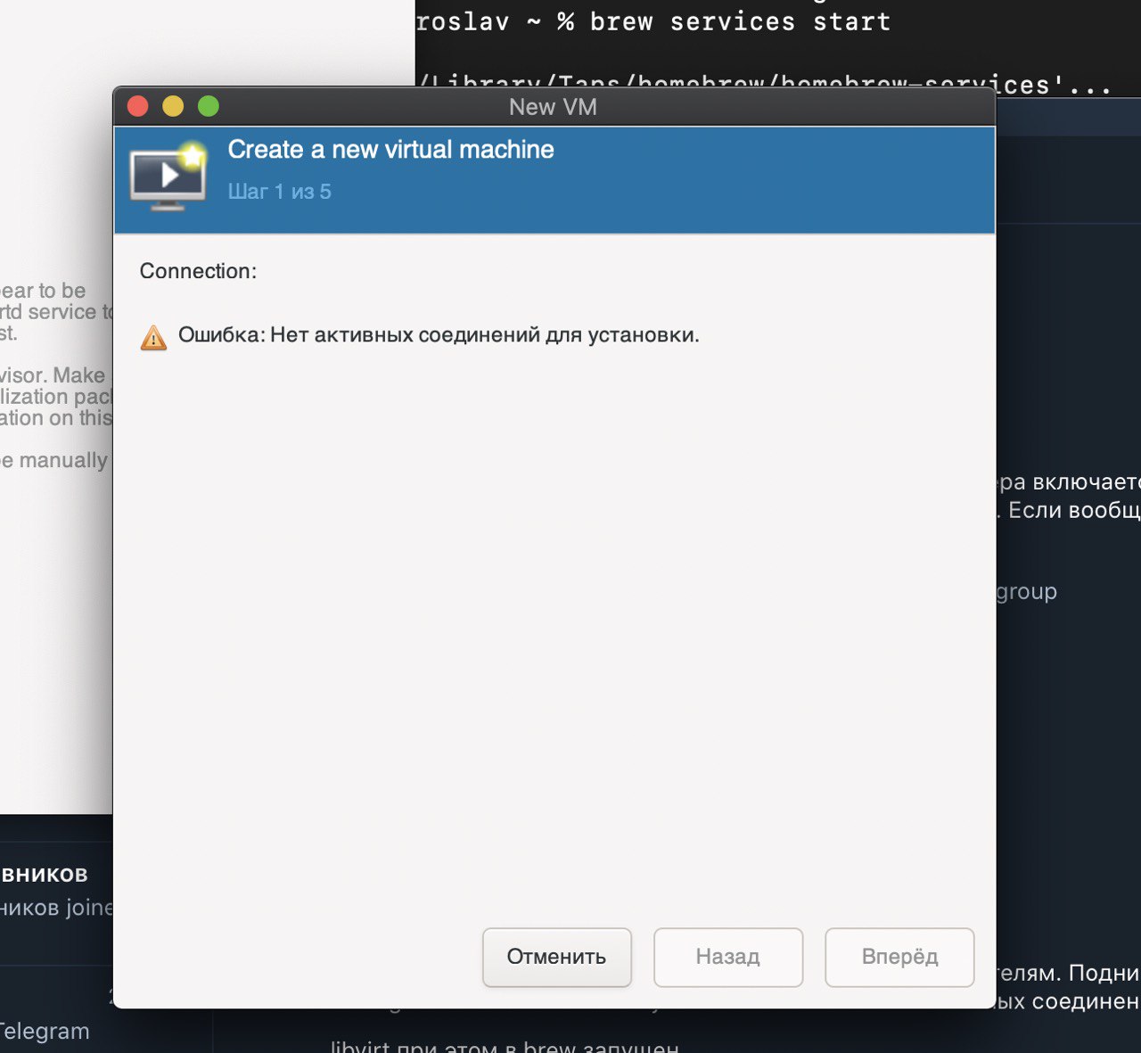Click the New VM window title

pos(553,107)
